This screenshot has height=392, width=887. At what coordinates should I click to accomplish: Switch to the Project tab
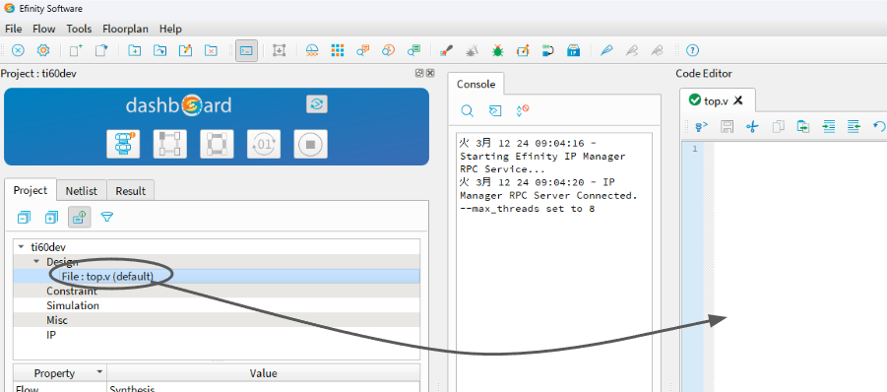(x=31, y=191)
